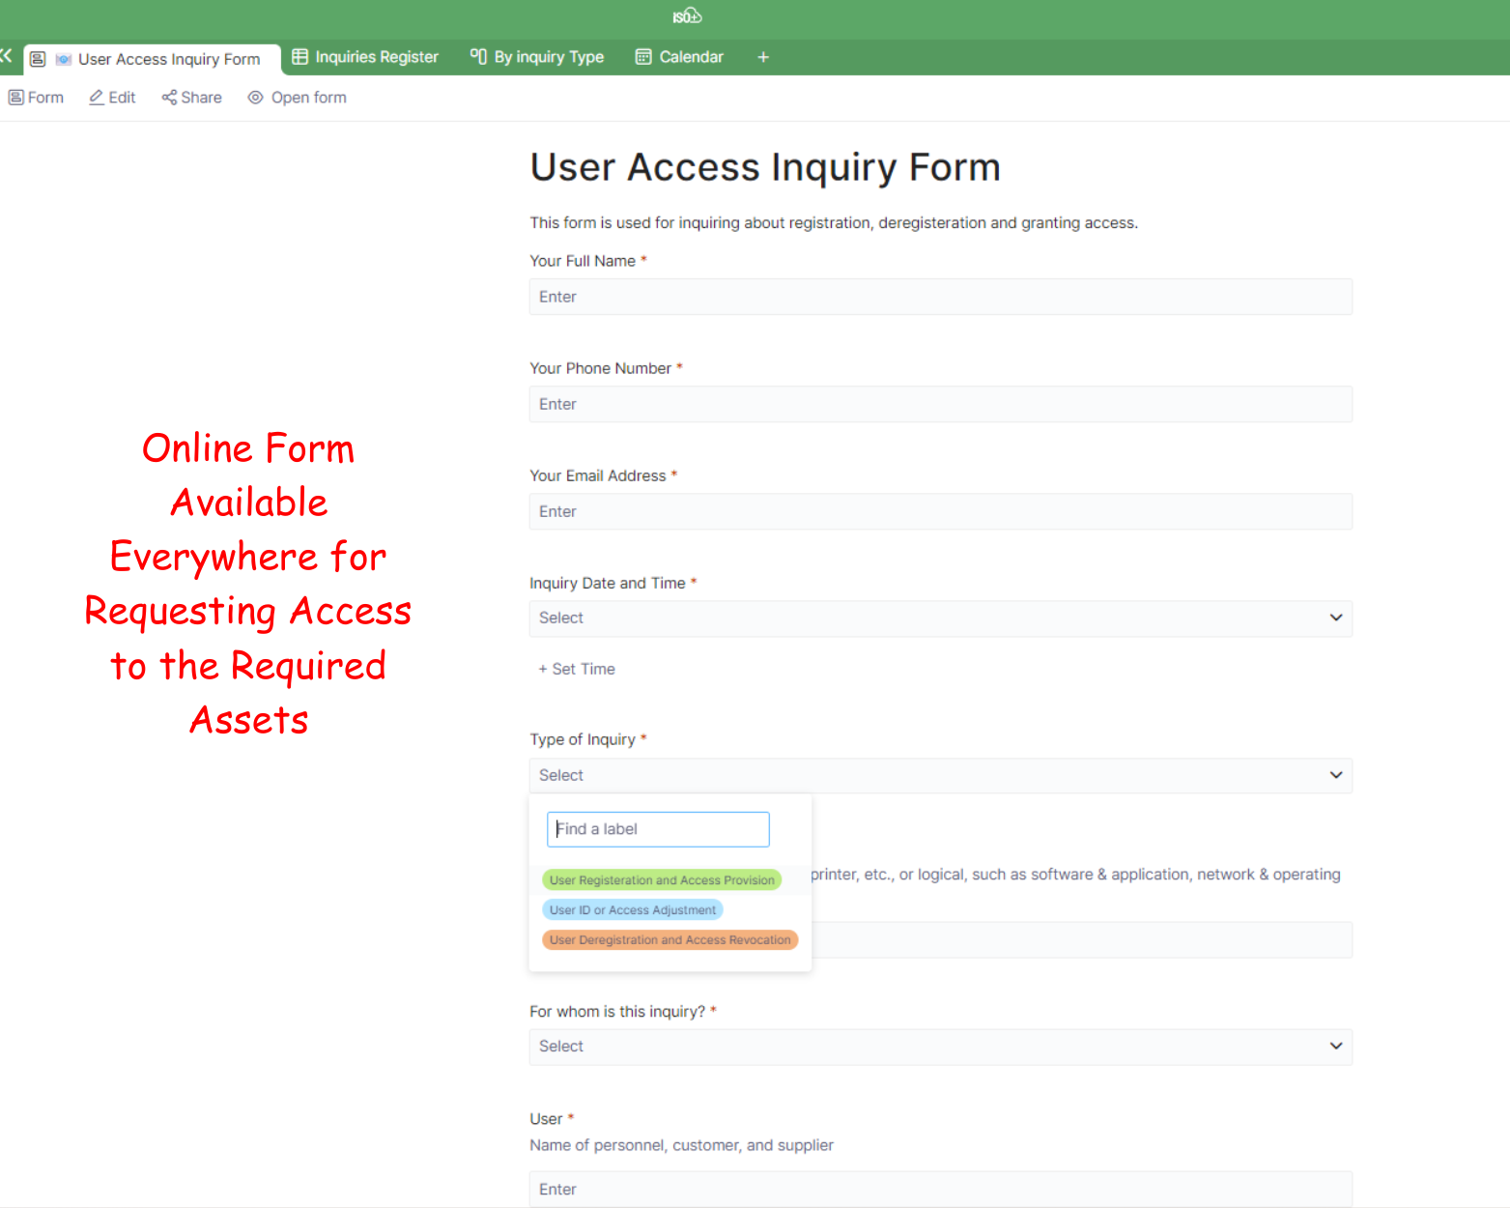This screenshot has height=1208, width=1510.
Task: Click the Edit pencil icon
Action: coord(97,98)
